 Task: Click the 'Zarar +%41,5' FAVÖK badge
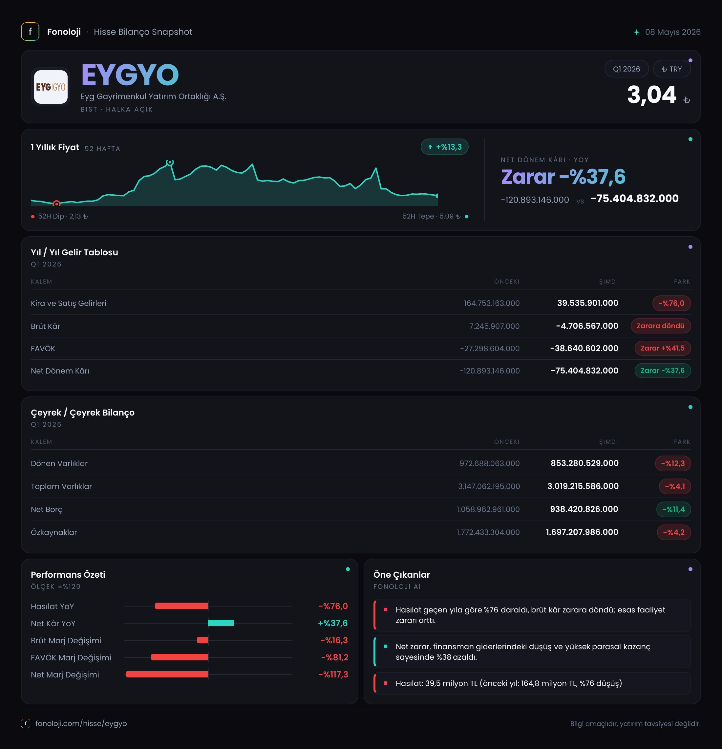662,348
